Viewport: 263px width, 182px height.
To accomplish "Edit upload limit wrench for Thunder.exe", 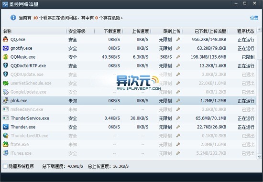I will coord(178,127).
